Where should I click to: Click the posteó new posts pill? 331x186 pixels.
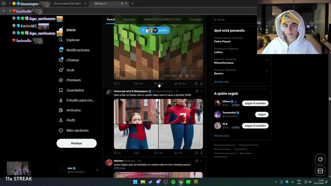click(154, 30)
